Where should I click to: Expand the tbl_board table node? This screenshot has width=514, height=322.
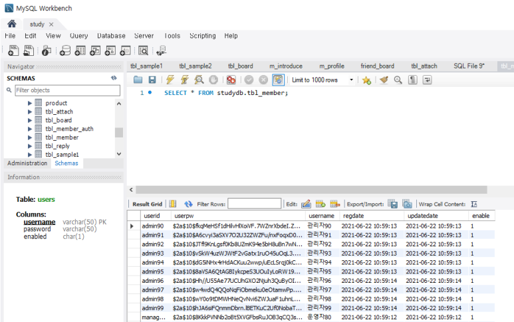pos(30,120)
